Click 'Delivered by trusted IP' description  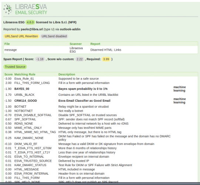74,161
